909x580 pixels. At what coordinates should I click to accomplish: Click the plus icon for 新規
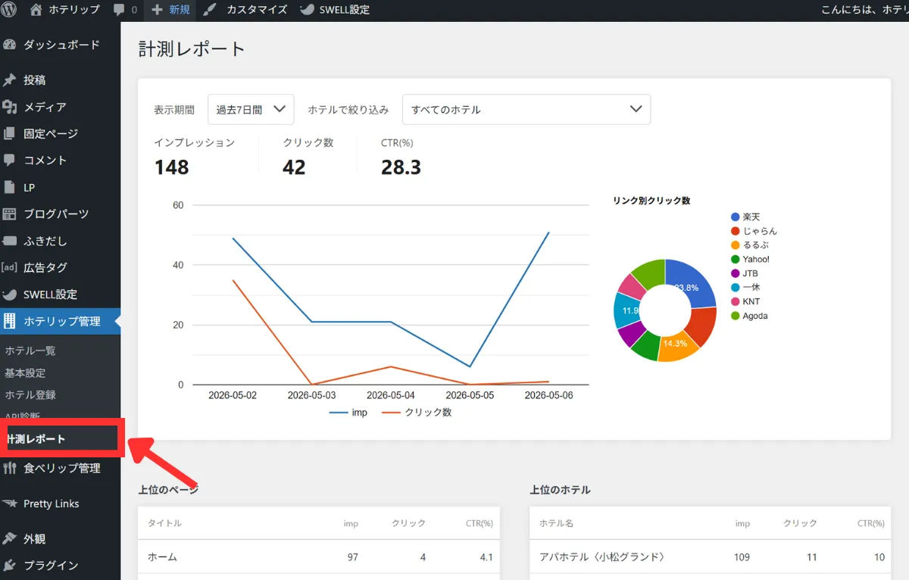(x=157, y=10)
